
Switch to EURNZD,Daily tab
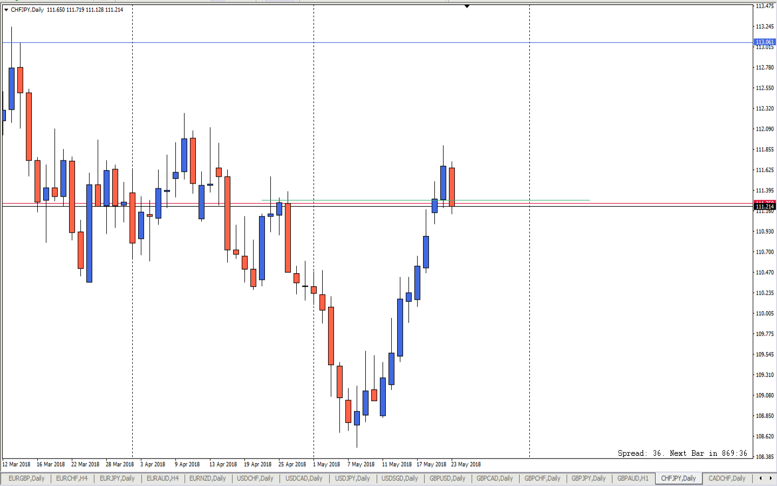pyautogui.click(x=208, y=478)
